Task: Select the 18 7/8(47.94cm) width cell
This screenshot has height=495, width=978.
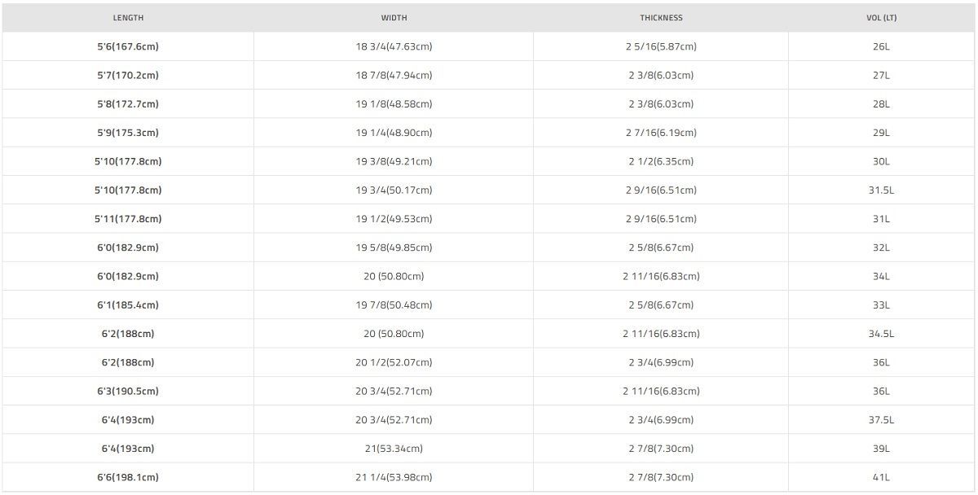Action: tap(394, 76)
